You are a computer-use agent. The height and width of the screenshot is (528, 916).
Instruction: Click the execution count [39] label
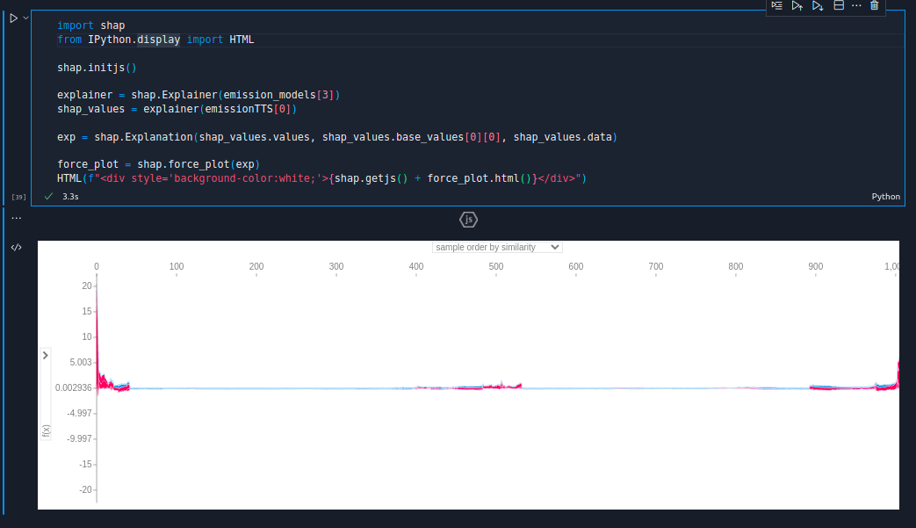pyautogui.click(x=18, y=196)
